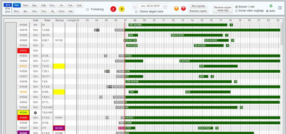The height and width of the screenshot is (134, 286).
Task: Click the Note column header
Action: point(35,20)
